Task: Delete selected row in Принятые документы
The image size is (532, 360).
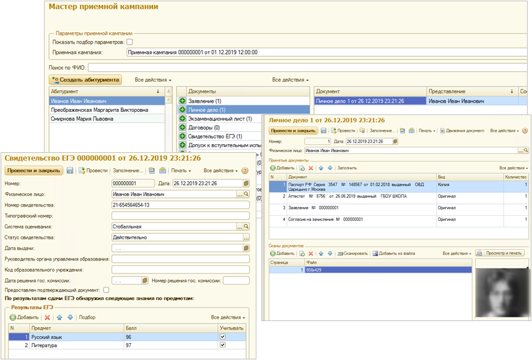Action: tap(311, 168)
